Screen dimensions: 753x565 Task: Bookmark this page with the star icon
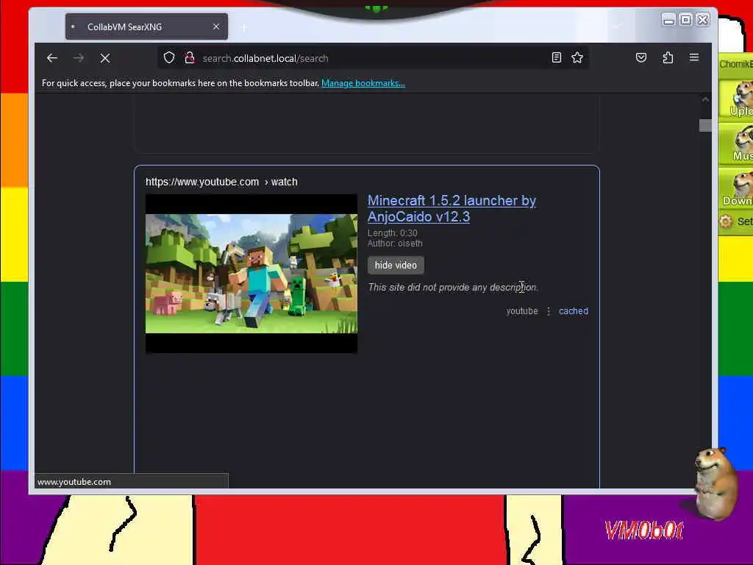(577, 57)
